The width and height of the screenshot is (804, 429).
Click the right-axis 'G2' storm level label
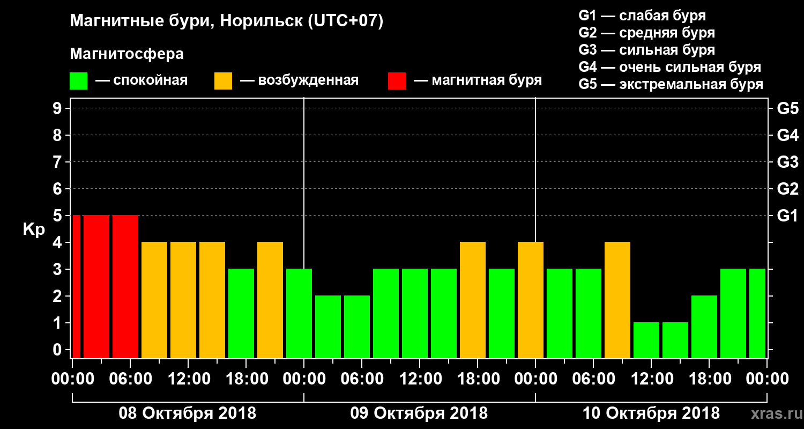[787, 189]
